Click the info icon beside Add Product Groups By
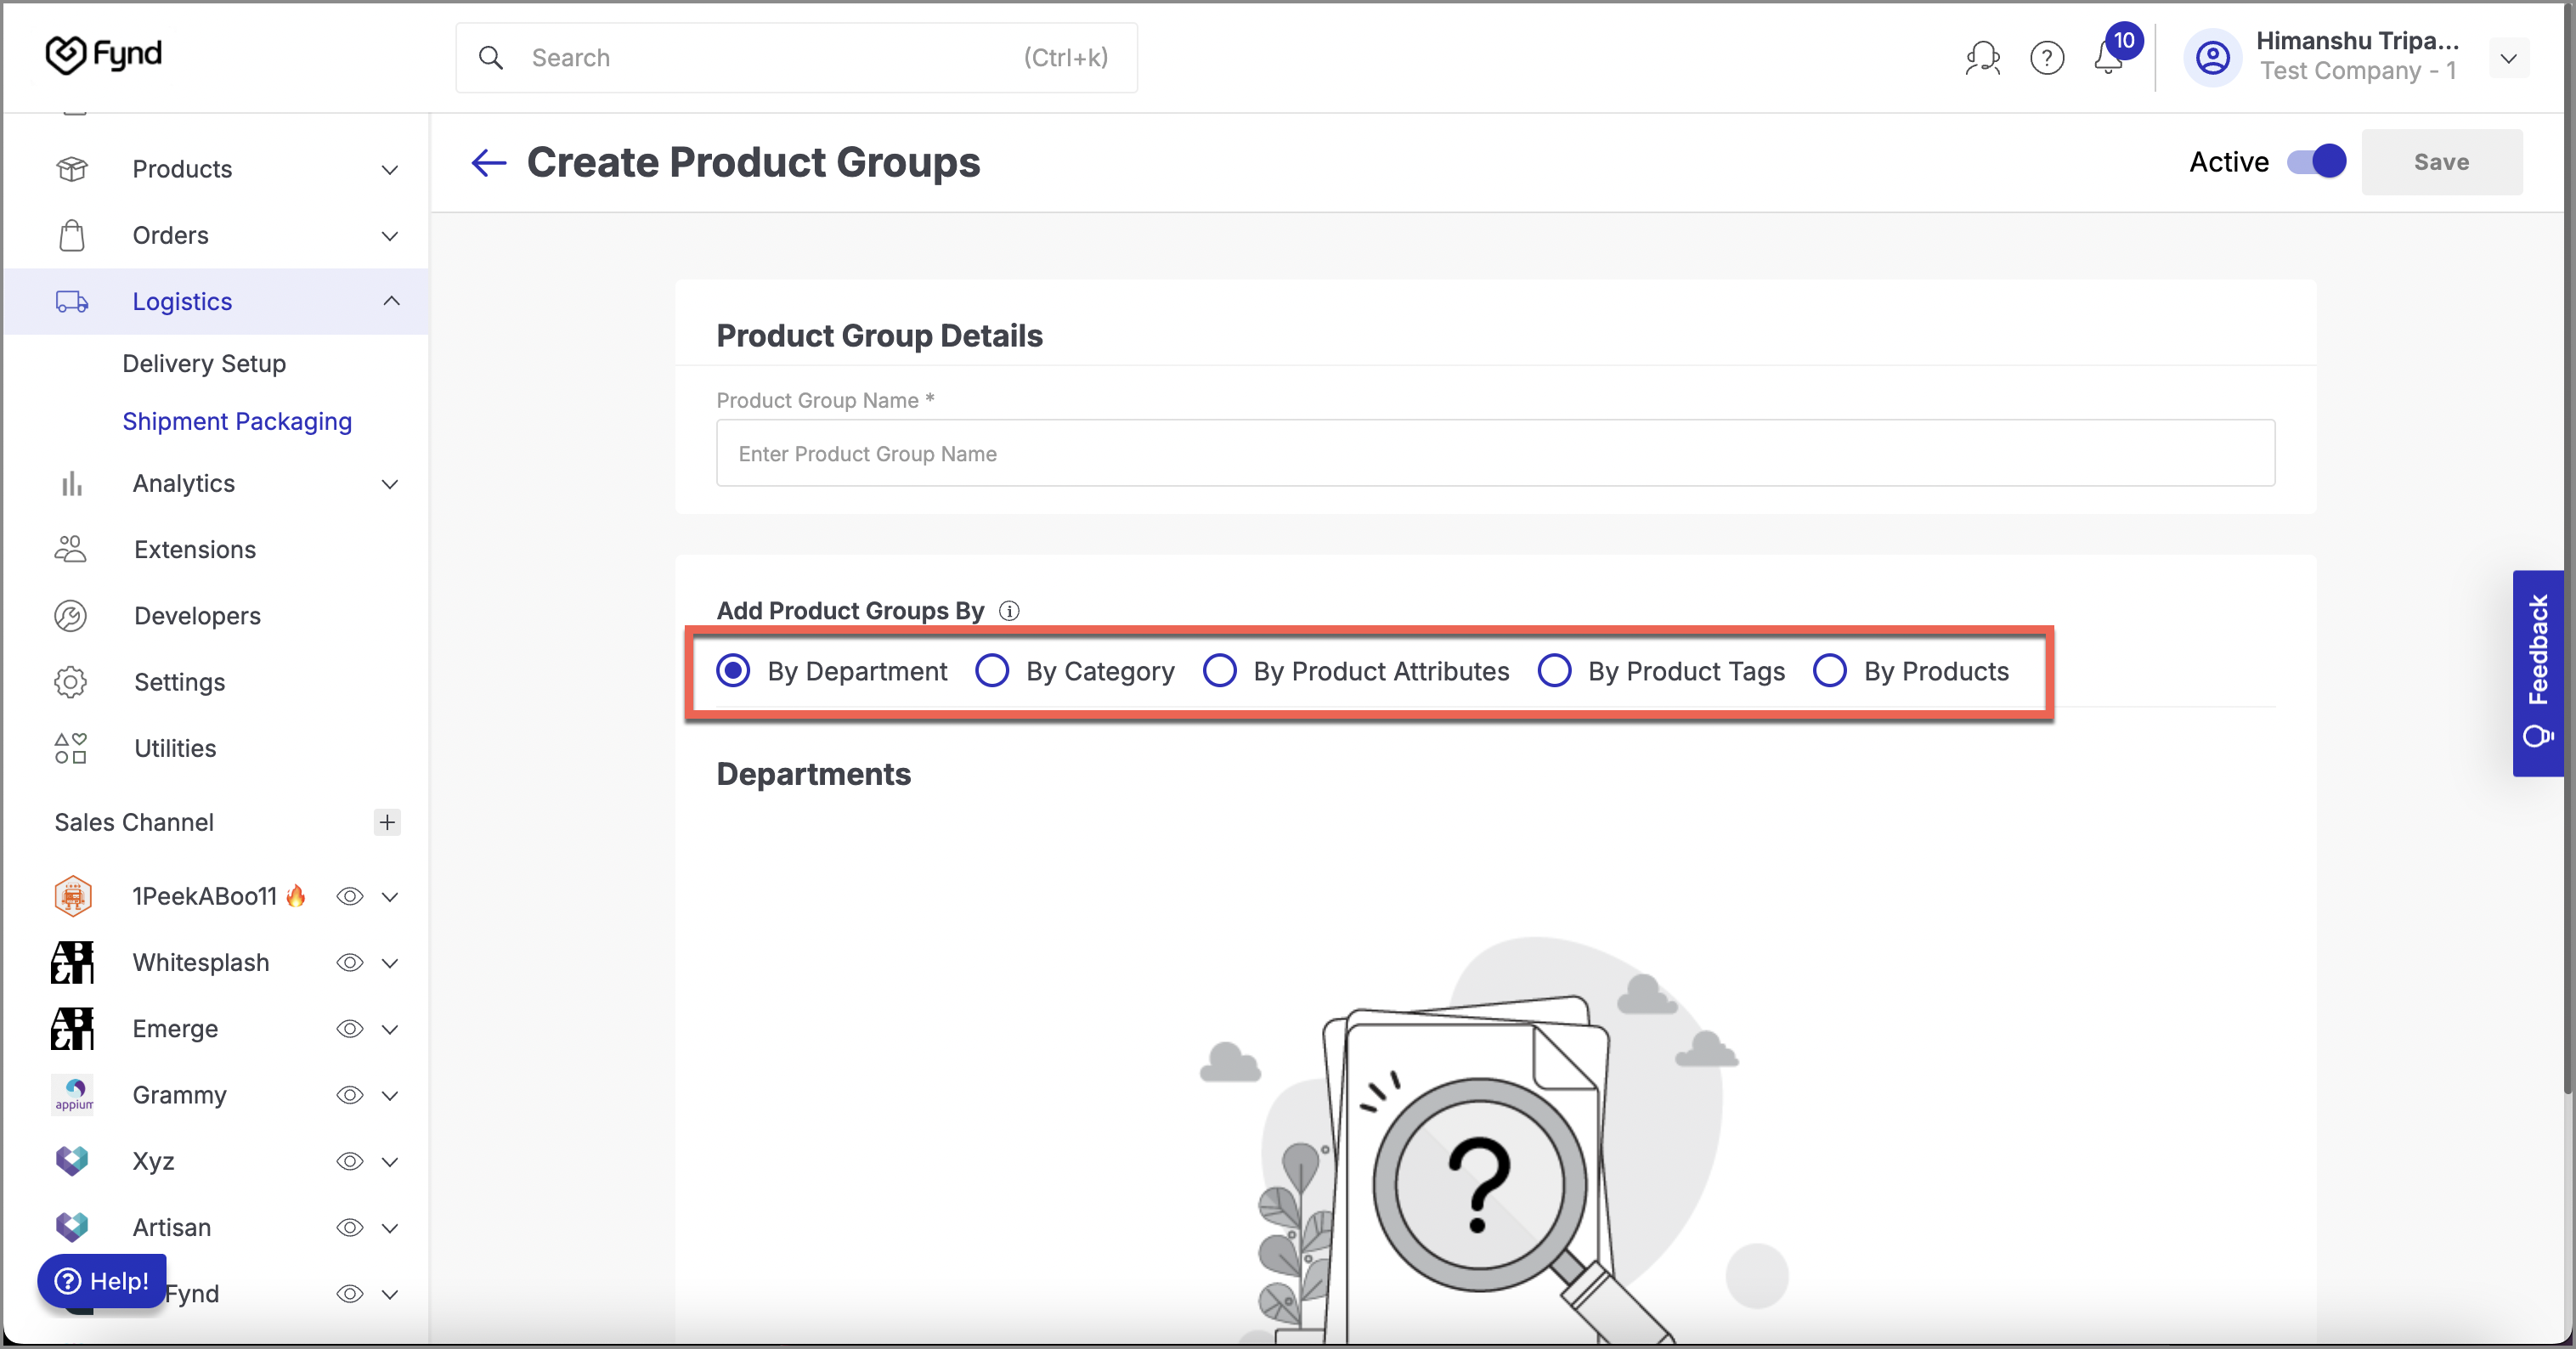Viewport: 2576px width, 1349px height. click(x=1010, y=611)
